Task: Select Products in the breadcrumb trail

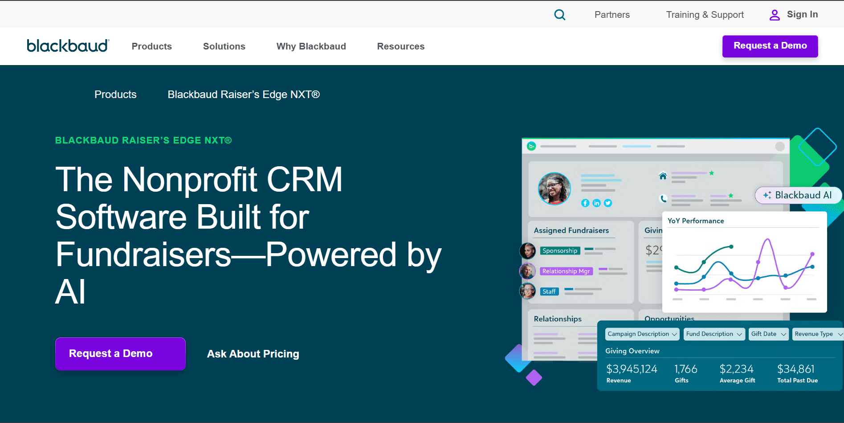Action: 115,94
